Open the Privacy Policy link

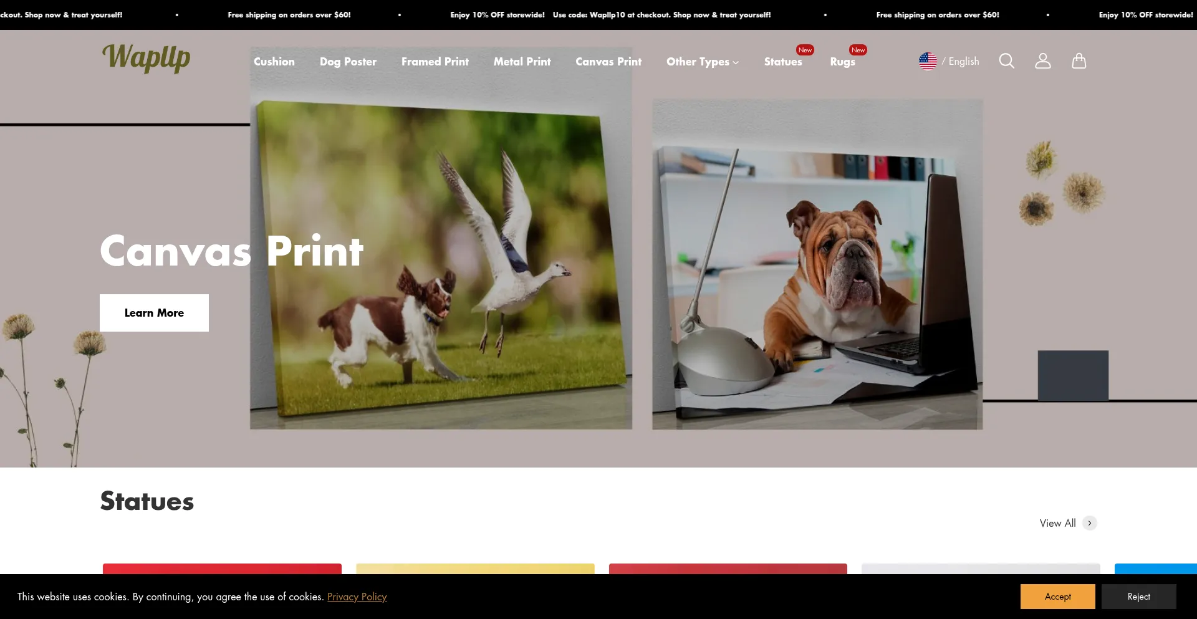[x=357, y=597]
